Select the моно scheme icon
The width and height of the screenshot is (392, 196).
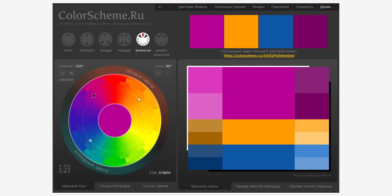[x=69, y=40]
